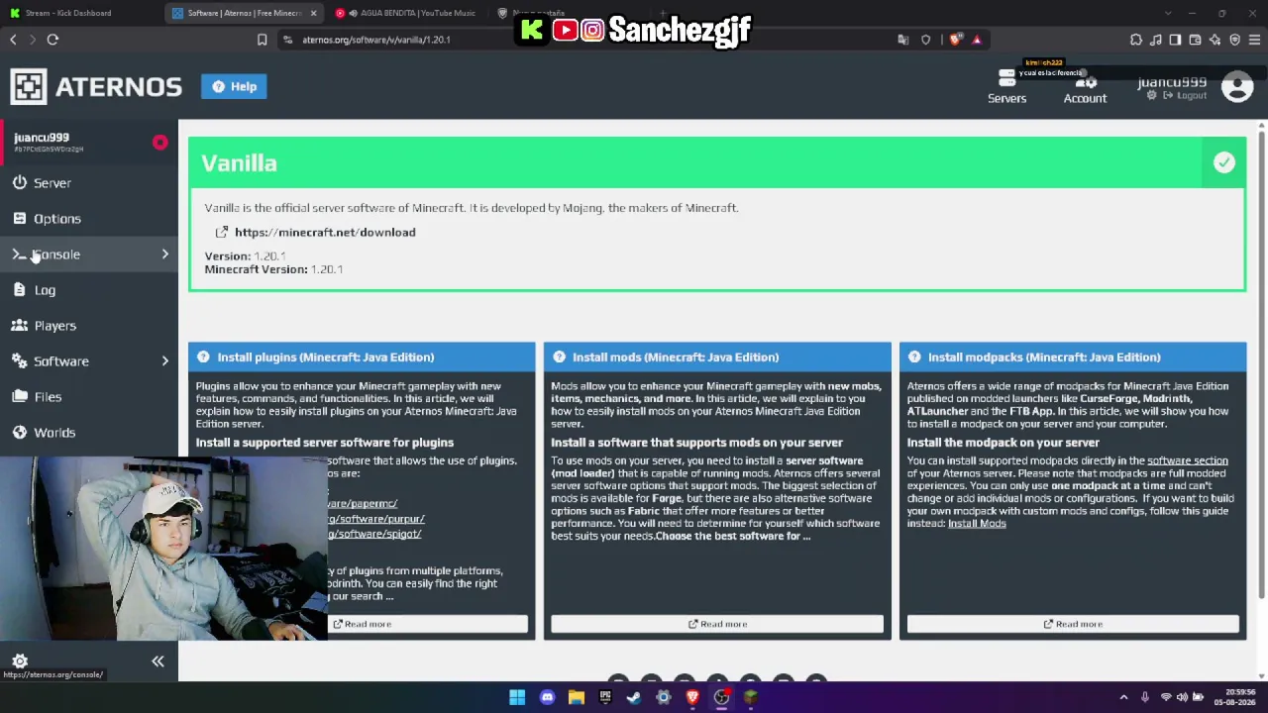Image resolution: width=1268 pixels, height=713 pixels.
Task: Open Epic Games Launcher from the taskbar
Action: click(x=605, y=697)
